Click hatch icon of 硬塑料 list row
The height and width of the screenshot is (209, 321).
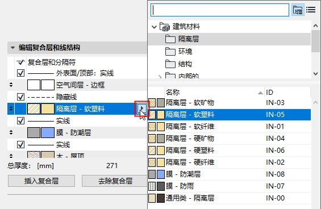(x=152, y=151)
